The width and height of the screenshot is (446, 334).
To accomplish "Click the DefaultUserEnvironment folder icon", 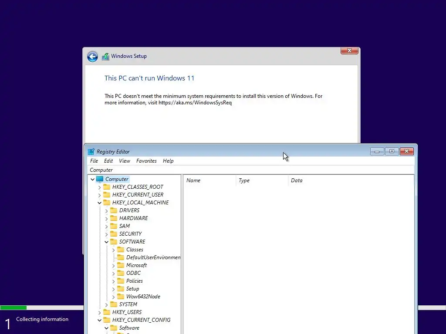I will click(121, 257).
